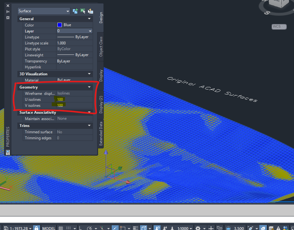Toggle snap mode dots icon

(68, 228)
